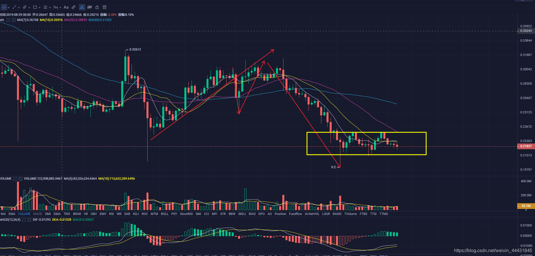The height and width of the screenshot is (256, 535).
Task: Select the DMI indicator tab
Action: pos(48,214)
